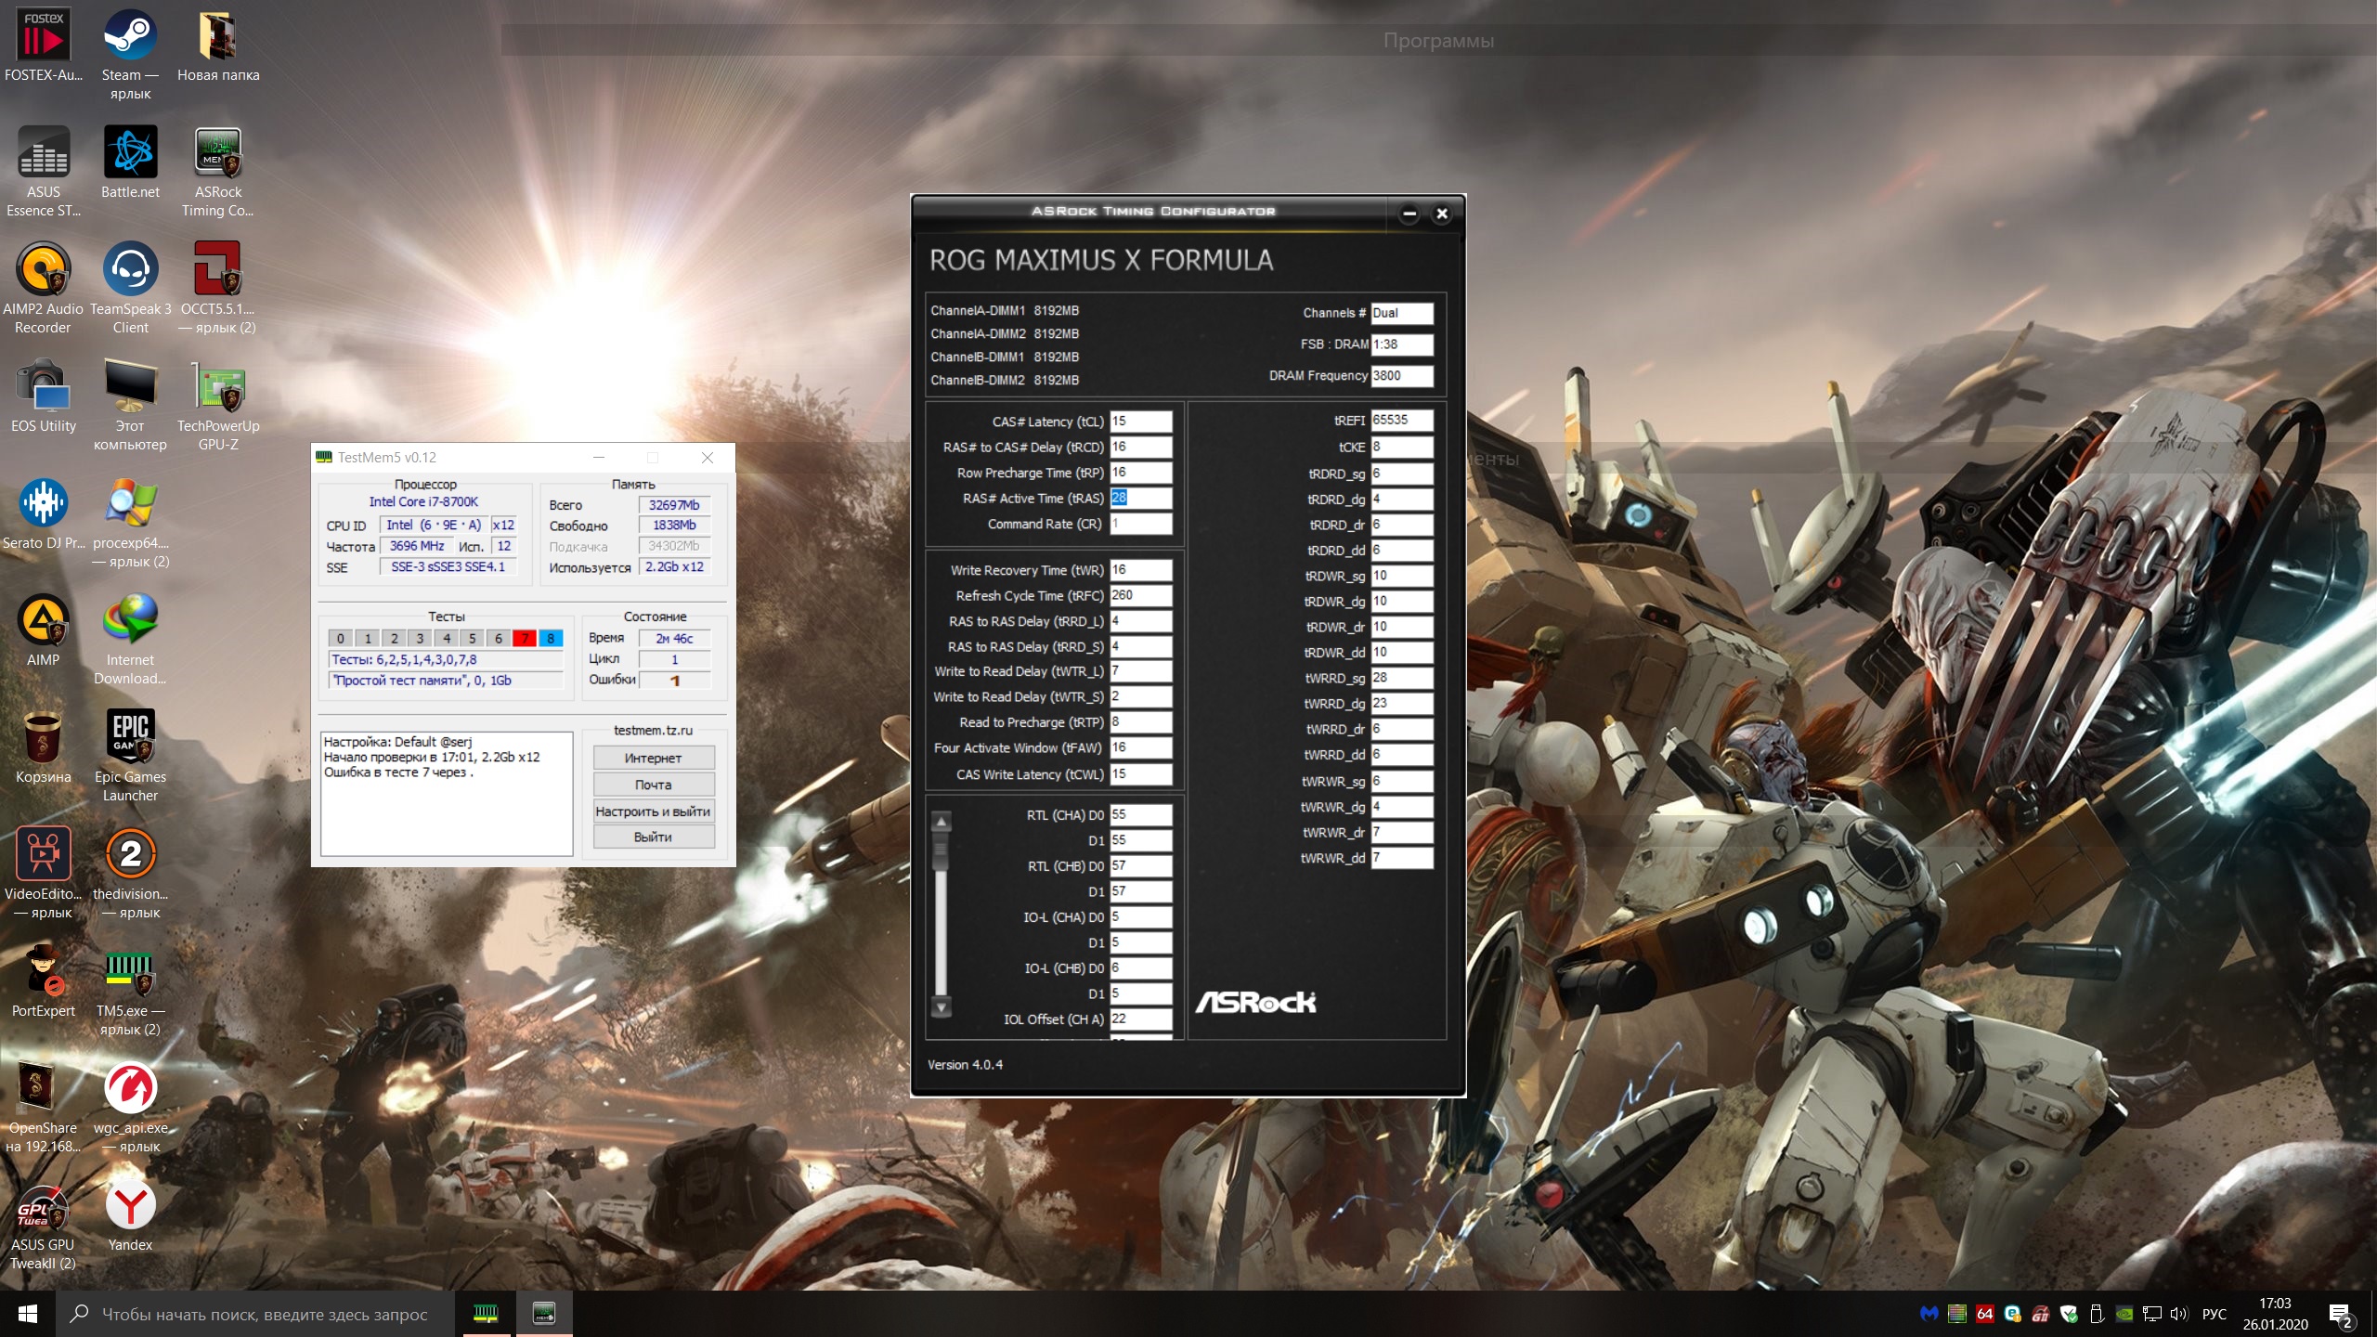This screenshot has width=2377, height=1337.
Task: Click the Windows search box
Action: 265,1314
